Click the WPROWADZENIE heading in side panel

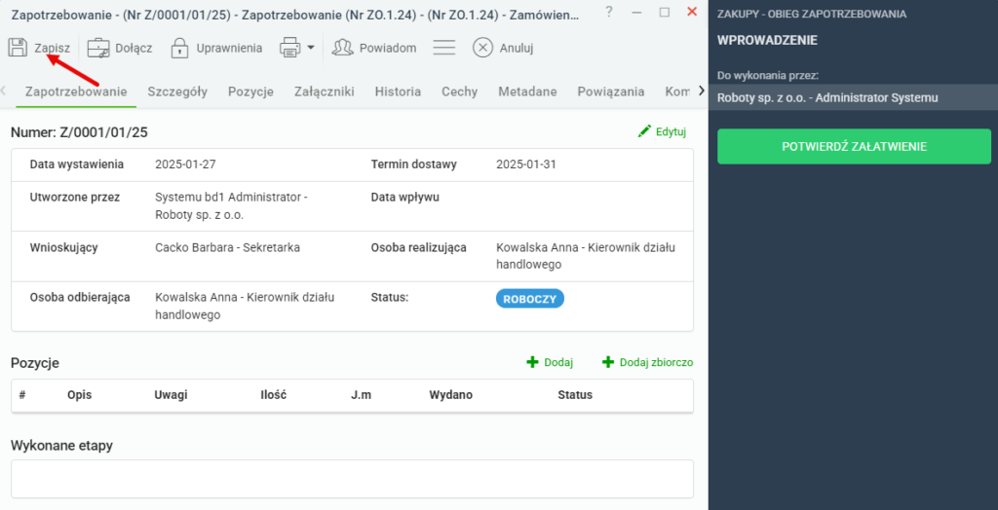click(x=767, y=41)
